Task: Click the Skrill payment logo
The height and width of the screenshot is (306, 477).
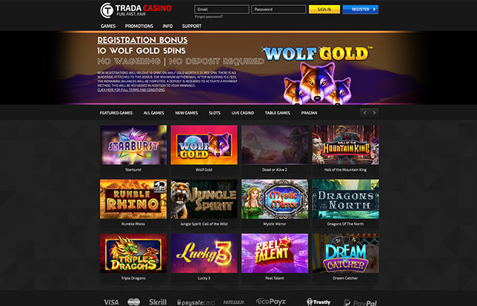Action: pos(158,302)
